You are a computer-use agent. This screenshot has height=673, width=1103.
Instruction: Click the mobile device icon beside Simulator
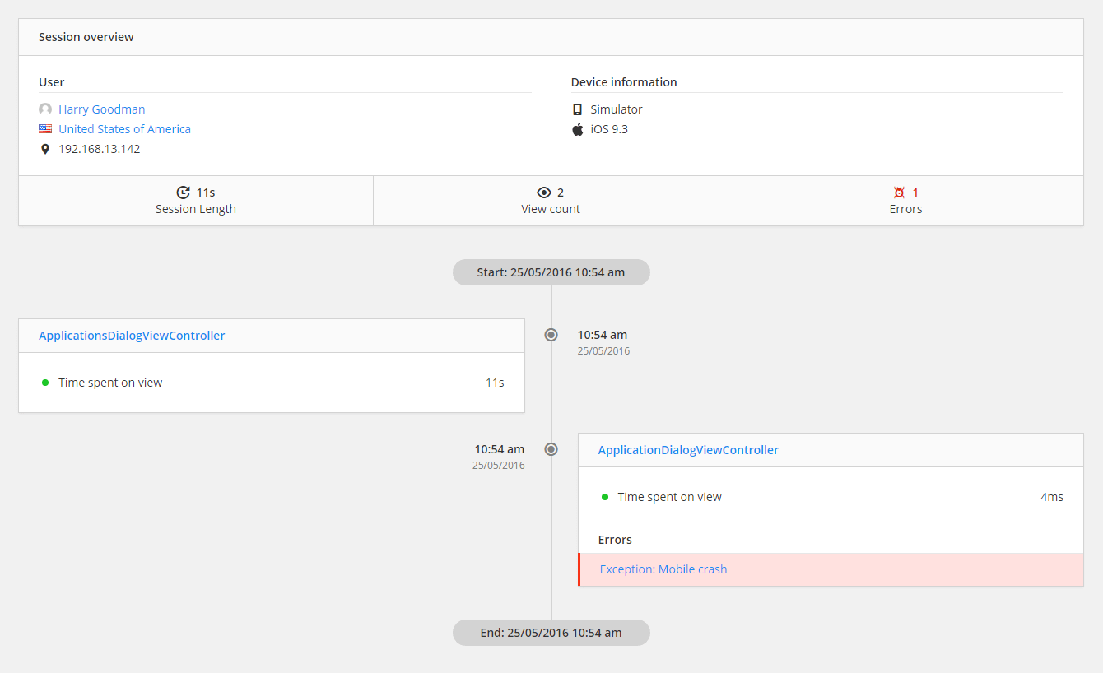click(577, 109)
